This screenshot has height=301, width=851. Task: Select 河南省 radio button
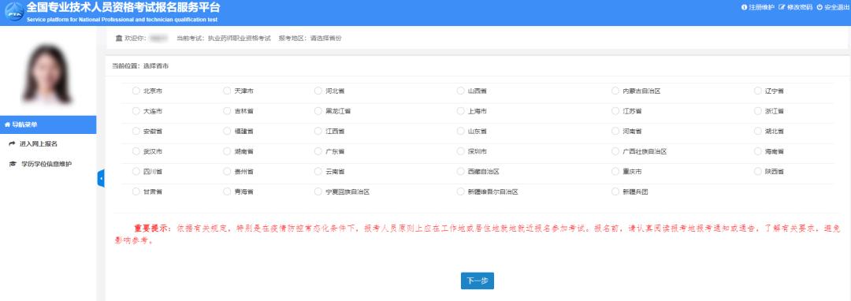[x=615, y=131]
